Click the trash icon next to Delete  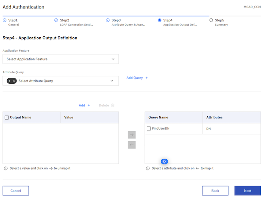pyautogui.click(x=113, y=106)
